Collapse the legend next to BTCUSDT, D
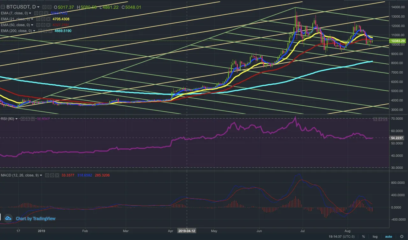 click(3, 7)
